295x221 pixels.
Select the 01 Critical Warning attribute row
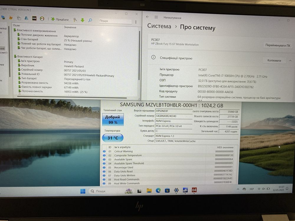168,151
